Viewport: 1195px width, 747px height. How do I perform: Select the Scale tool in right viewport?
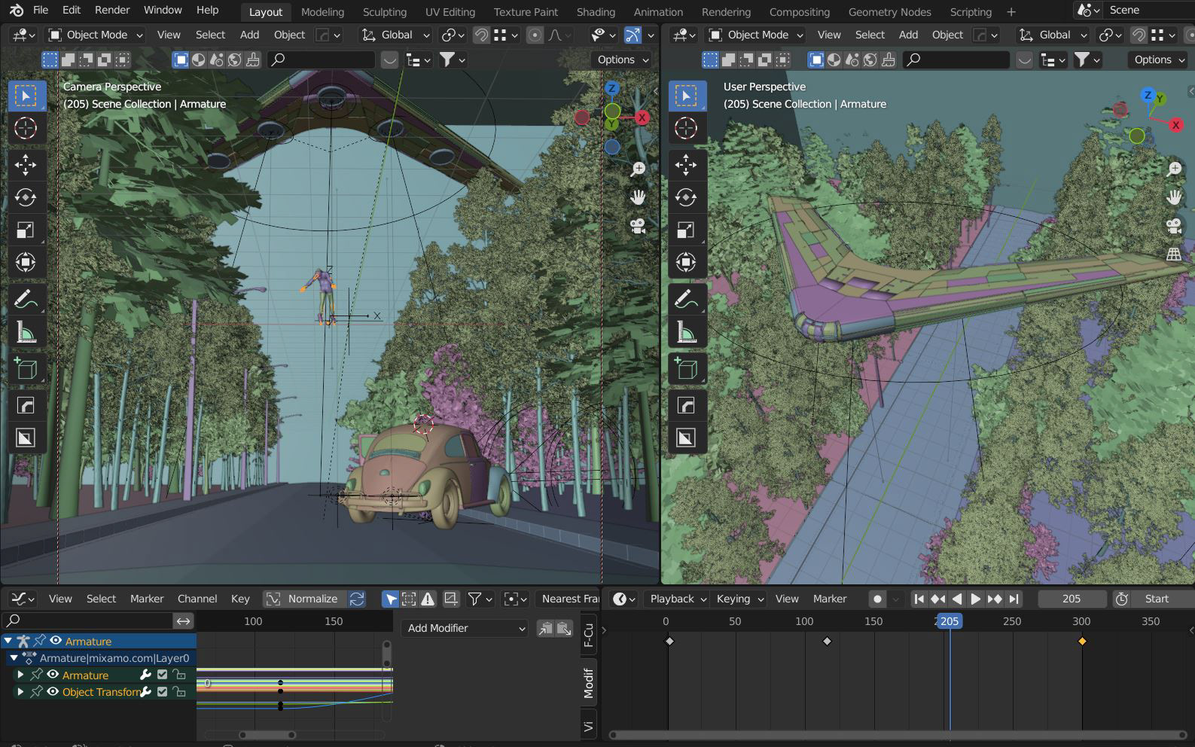[x=686, y=230]
